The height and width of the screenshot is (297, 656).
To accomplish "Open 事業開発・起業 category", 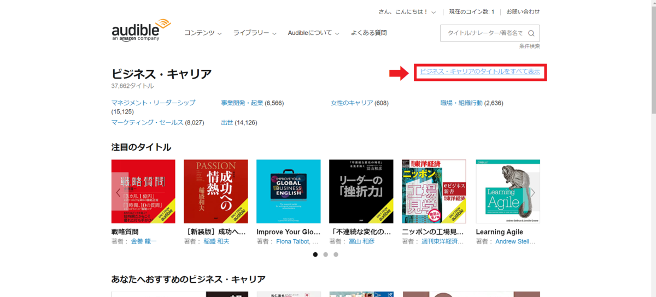I will (242, 103).
